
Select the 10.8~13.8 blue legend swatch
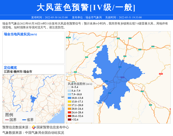[69, 98]
